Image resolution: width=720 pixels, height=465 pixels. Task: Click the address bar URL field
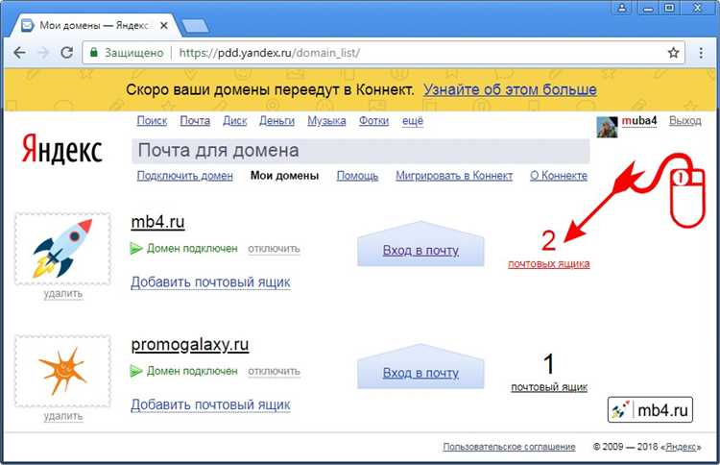coord(384,53)
